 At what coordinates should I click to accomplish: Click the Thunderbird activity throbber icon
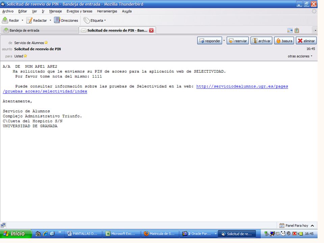tap(314, 11)
